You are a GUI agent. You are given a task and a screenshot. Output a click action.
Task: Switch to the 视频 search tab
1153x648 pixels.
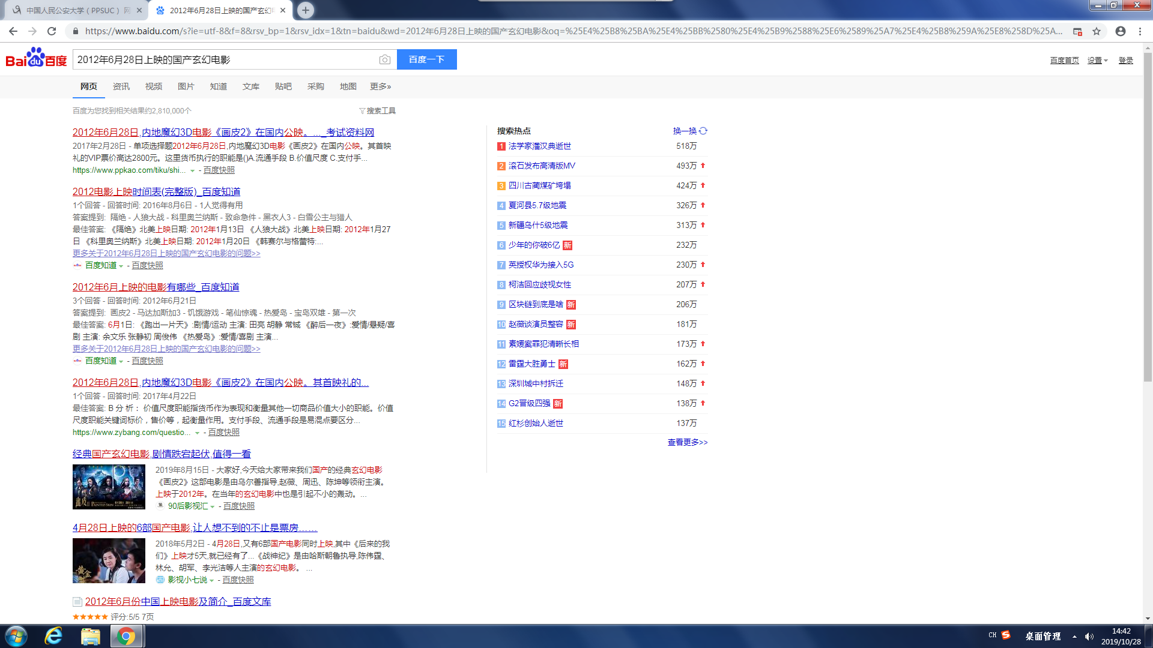click(153, 86)
